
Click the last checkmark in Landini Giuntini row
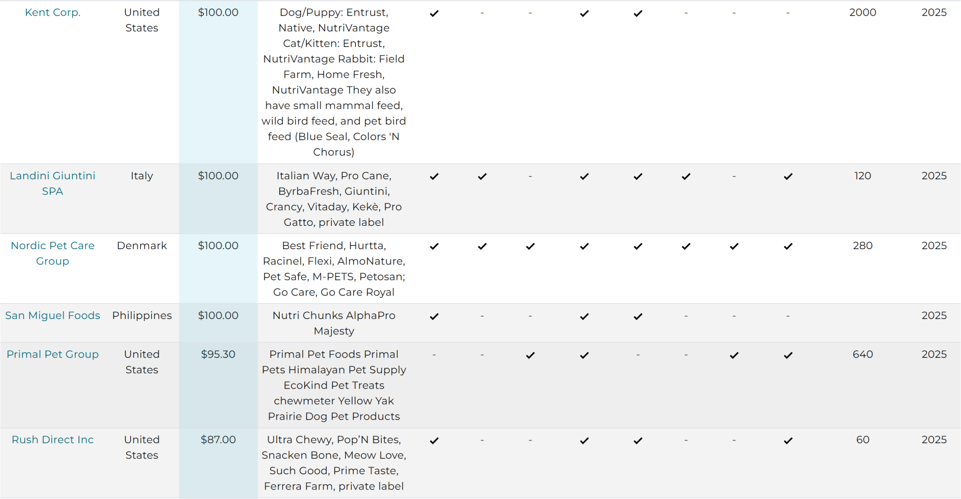(788, 176)
